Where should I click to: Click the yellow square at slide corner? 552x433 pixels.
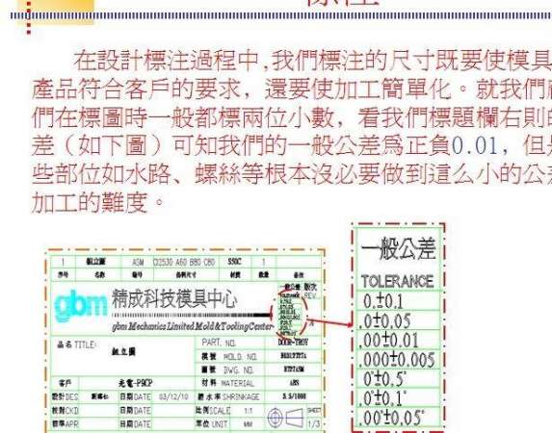click(56, 12)
